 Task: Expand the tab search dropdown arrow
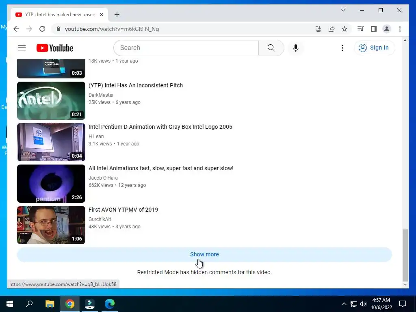(x=343, y=10)
